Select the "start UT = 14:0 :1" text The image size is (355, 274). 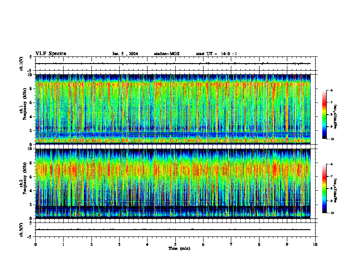click(216, 54)
